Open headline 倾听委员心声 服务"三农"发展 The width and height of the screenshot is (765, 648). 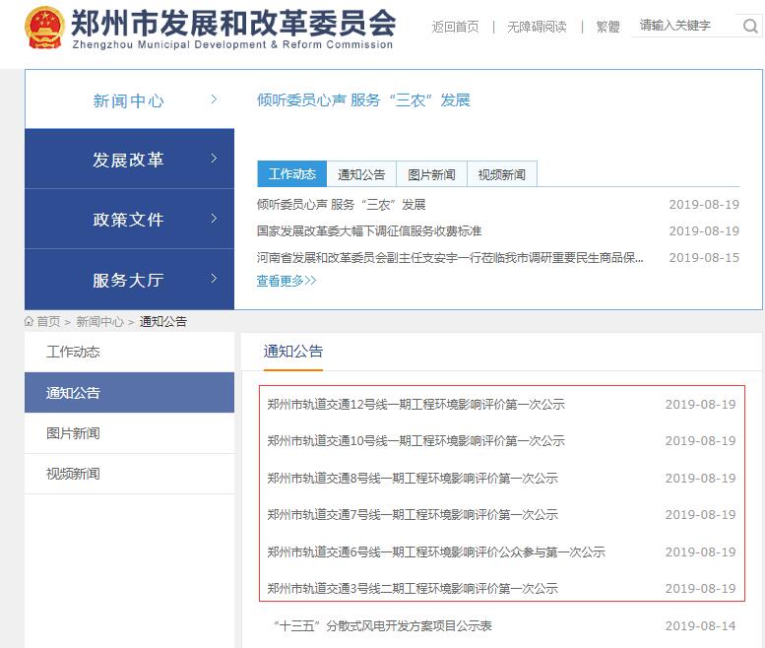pyautogui.click(x=363, y=100)
